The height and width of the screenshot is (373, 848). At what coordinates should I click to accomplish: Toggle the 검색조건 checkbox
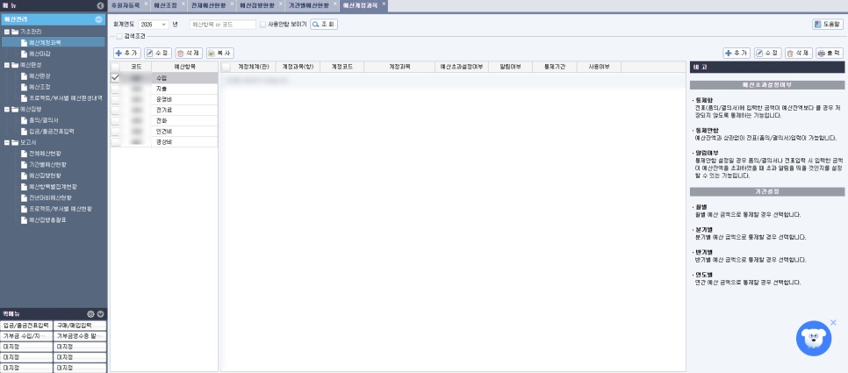tap(119, 36)
